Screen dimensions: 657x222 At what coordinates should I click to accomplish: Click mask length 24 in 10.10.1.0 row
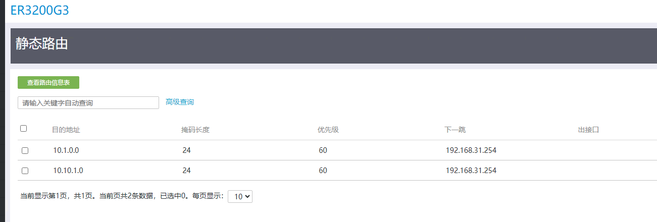187,171
